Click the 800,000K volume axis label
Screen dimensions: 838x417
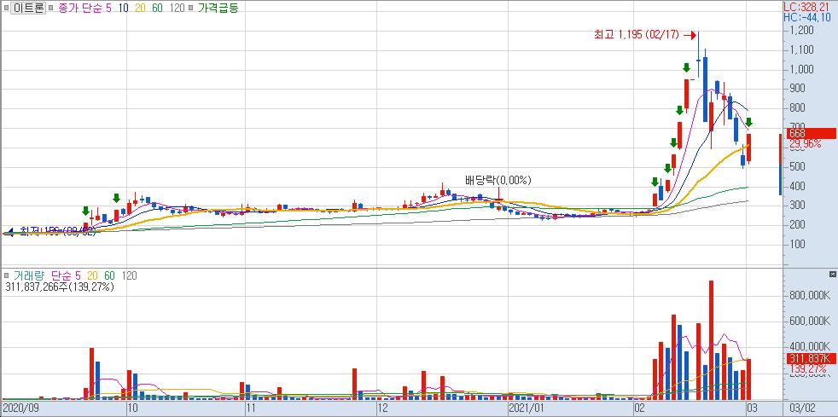click(x=809, y=295)
